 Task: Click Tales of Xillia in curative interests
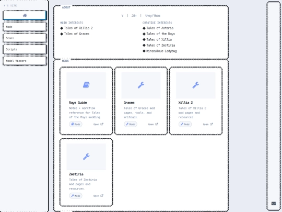(159, 39)
